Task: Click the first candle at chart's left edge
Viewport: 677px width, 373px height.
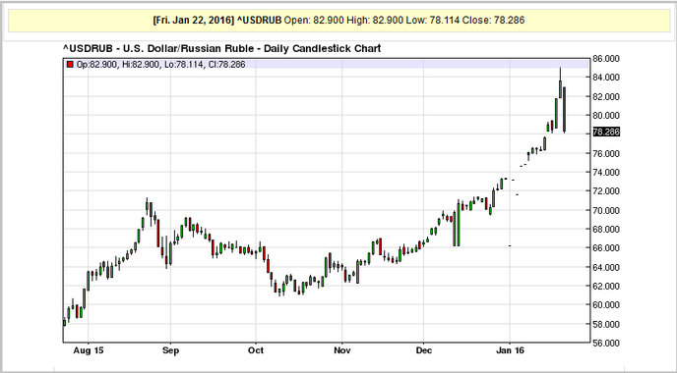Action: click(x=65, y=322)
